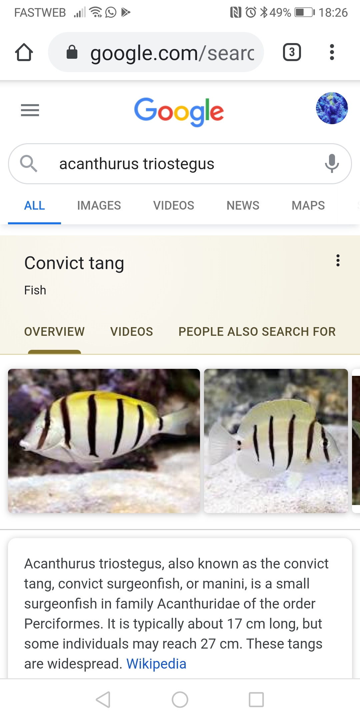The height and width of the screenshot is (721, 360).
Task: Open the Wikipedia link
Action: [x=156, y=664]
